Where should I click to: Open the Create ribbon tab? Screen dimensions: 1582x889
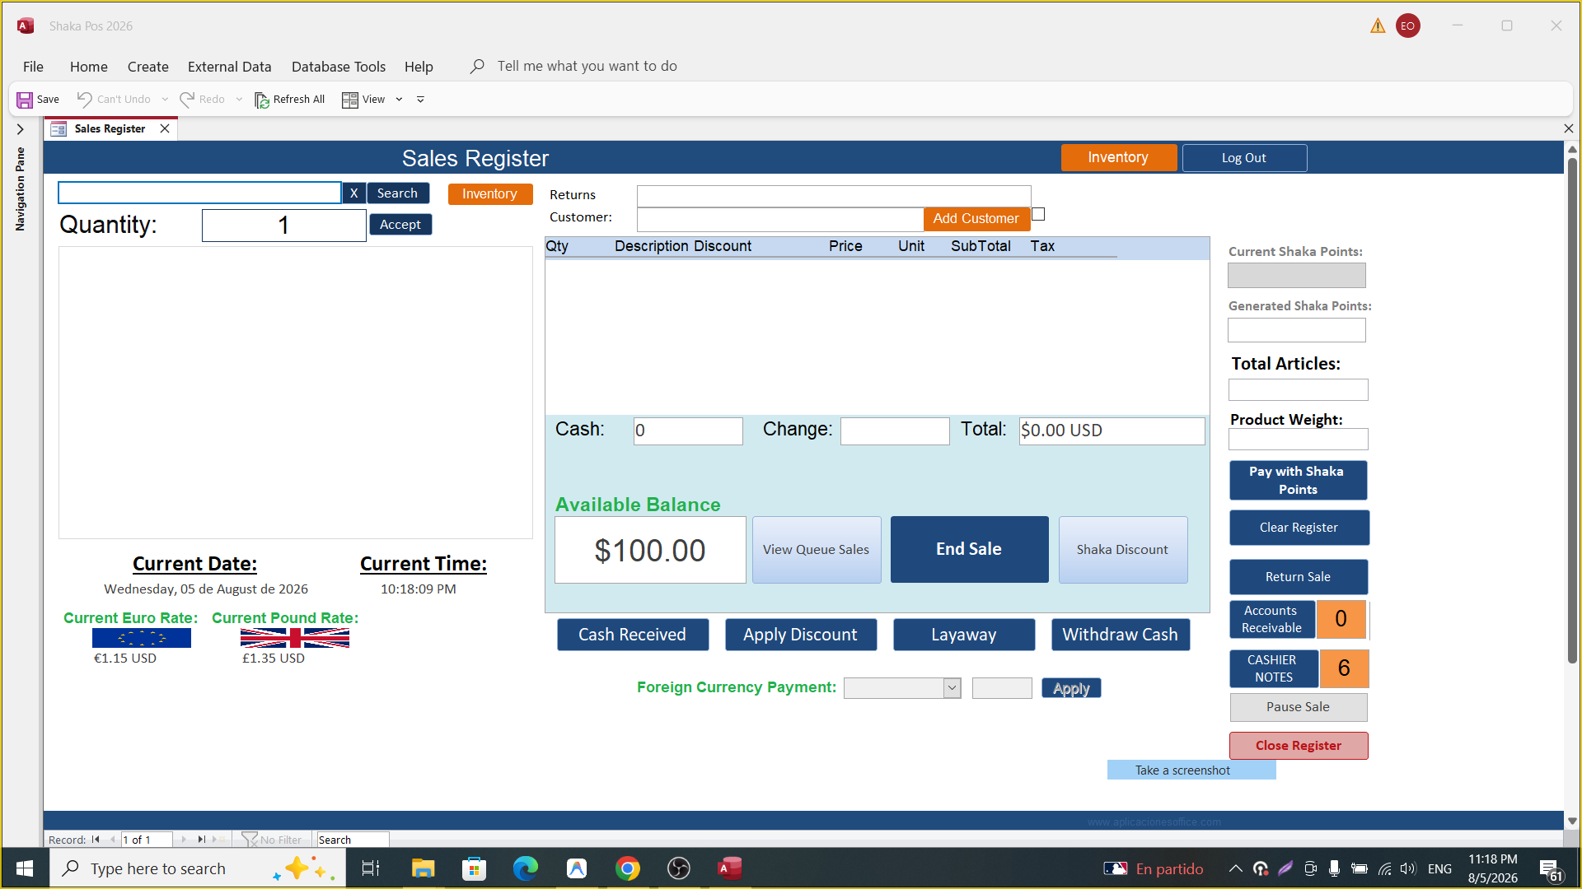pos(147,67)
